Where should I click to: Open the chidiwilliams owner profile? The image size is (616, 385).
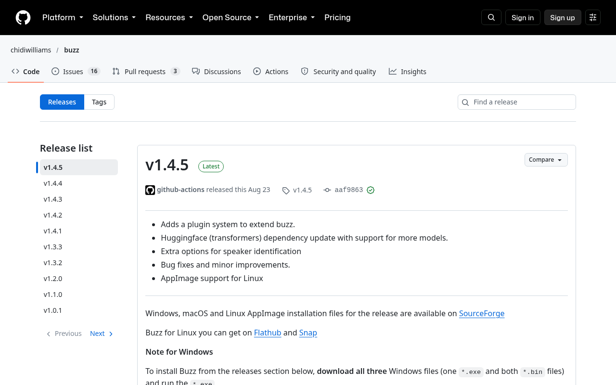31,50
